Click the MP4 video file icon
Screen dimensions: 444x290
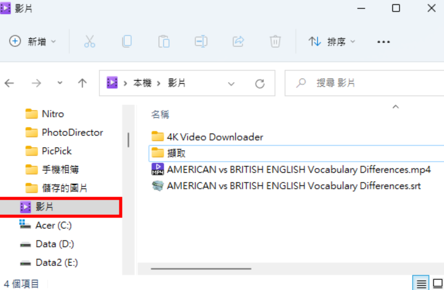[158, 169]
